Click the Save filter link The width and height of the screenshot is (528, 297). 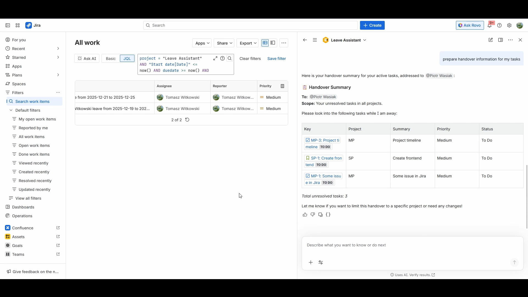coord(276,59)
